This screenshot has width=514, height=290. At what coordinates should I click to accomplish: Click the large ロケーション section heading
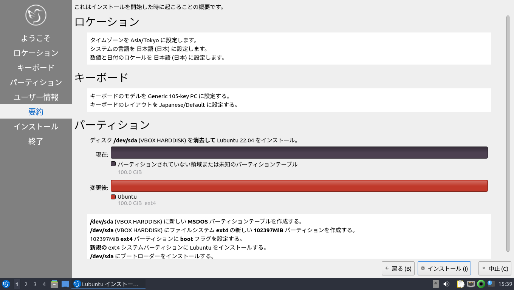(107, 22)
